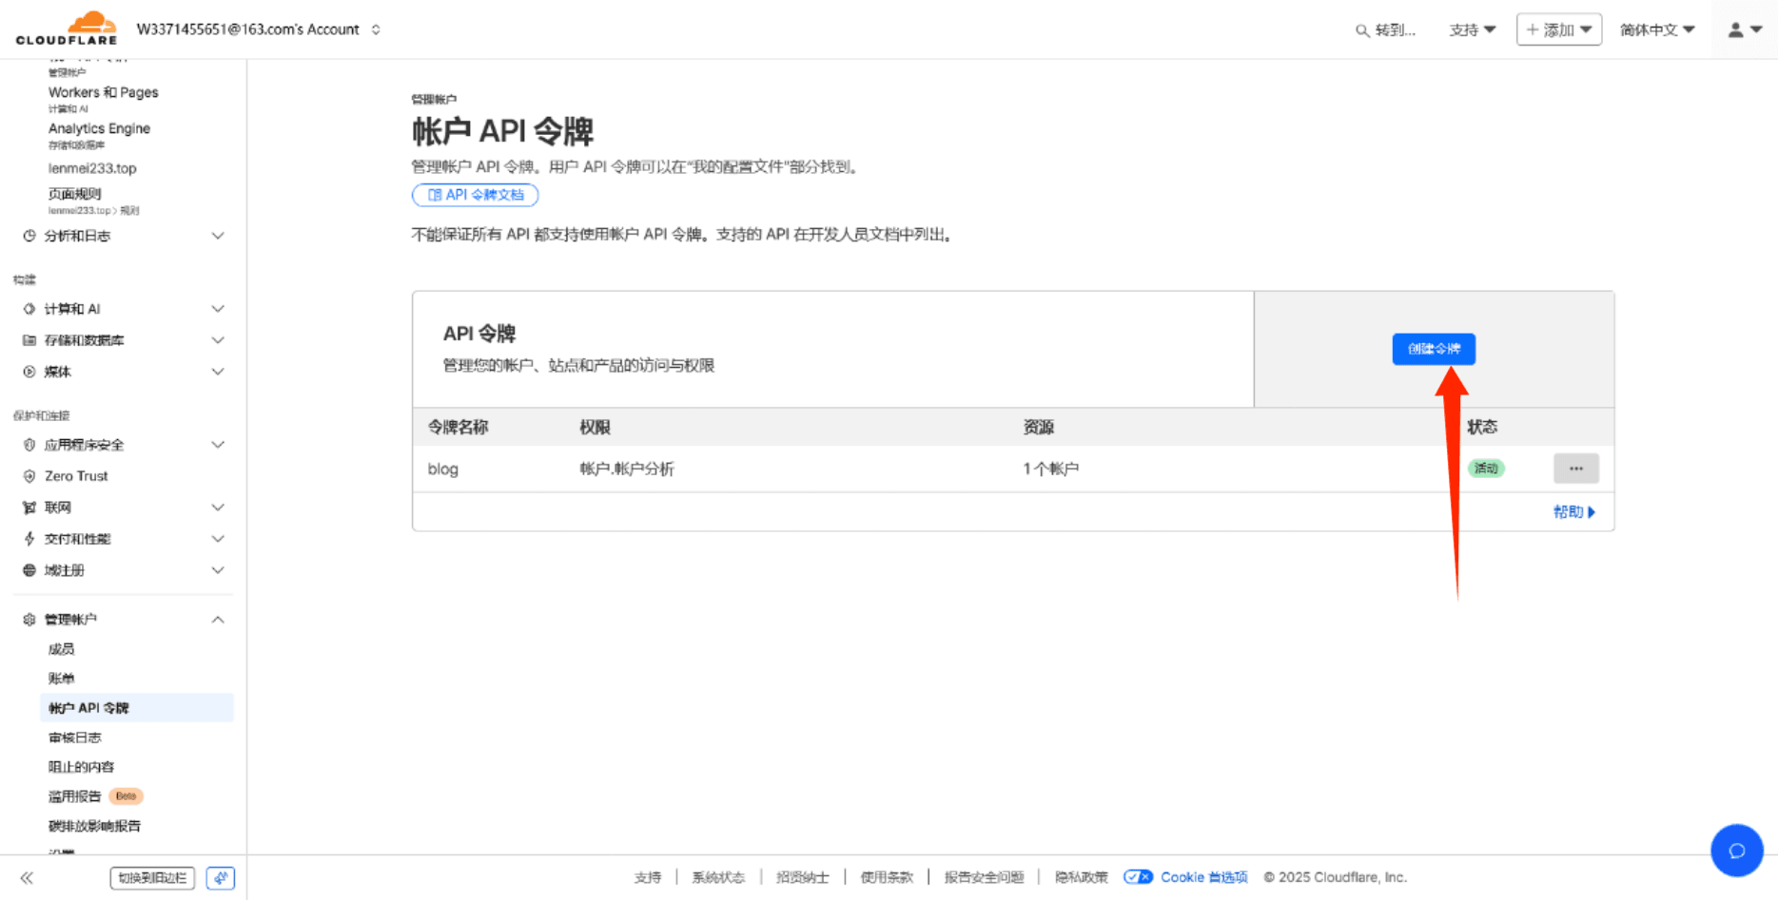Open the 支持 dropdown in the header

pyautogui.click(x=1471, y=29)
